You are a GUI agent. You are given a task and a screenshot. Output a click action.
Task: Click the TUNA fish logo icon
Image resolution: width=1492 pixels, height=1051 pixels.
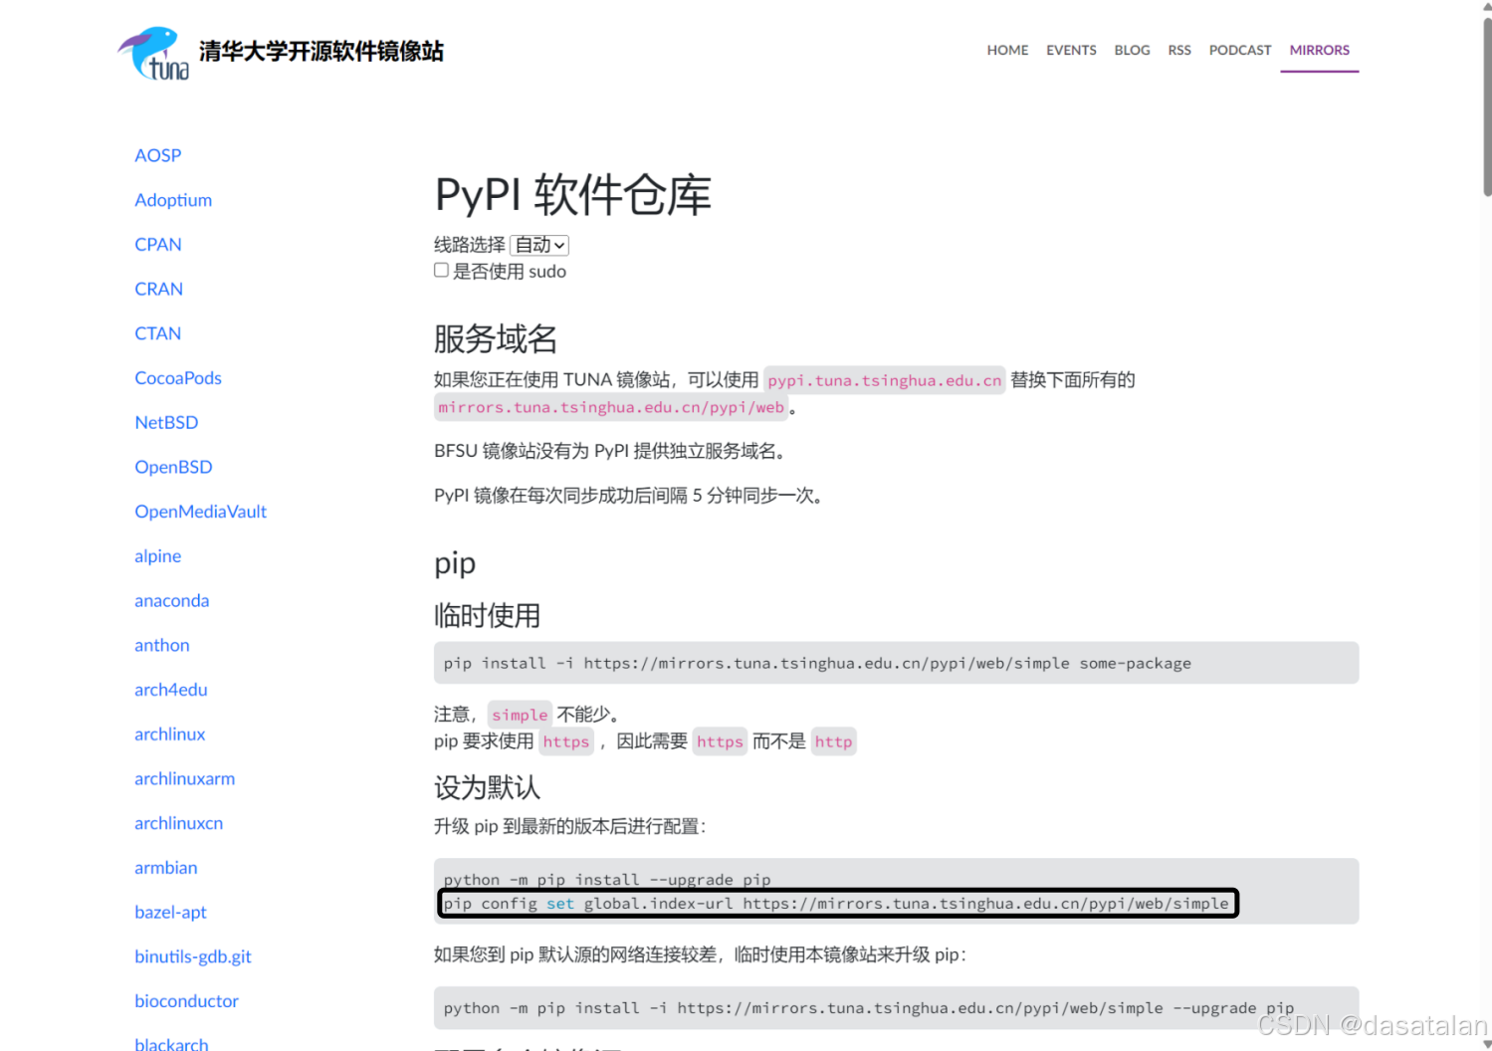pos(153,53)
